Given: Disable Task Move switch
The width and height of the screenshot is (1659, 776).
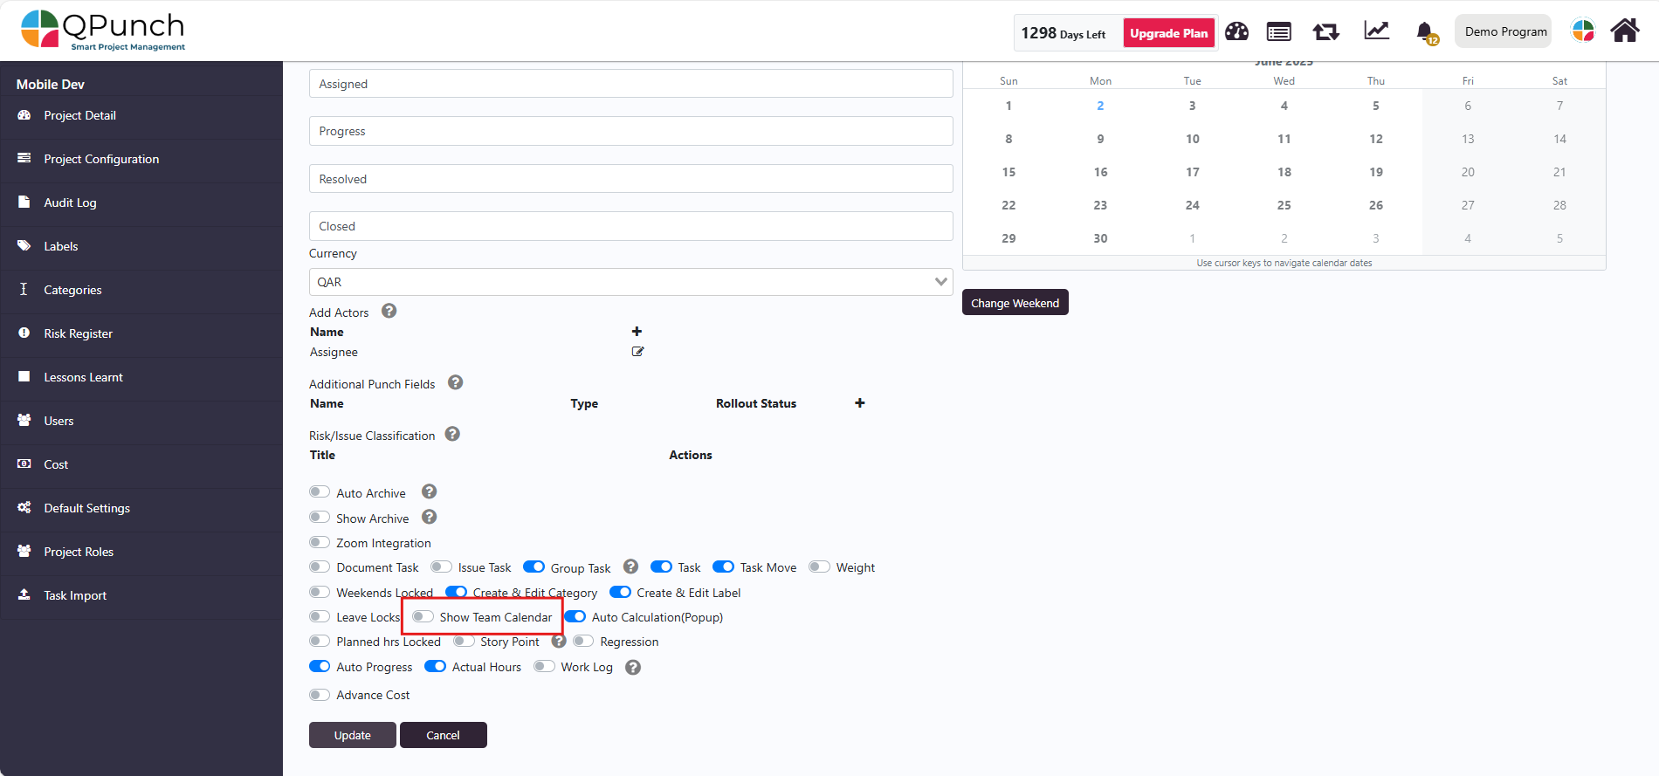Looking at the screenshot, I should coord(723,567).
